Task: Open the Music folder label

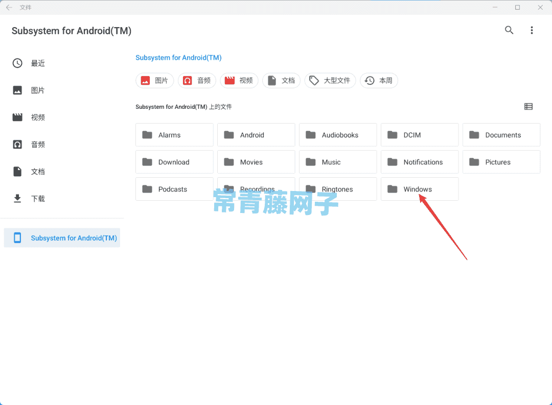Action: tap(331, 162)
